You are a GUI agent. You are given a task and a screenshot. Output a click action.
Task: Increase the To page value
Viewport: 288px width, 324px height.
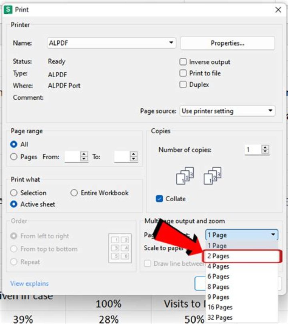134,154
